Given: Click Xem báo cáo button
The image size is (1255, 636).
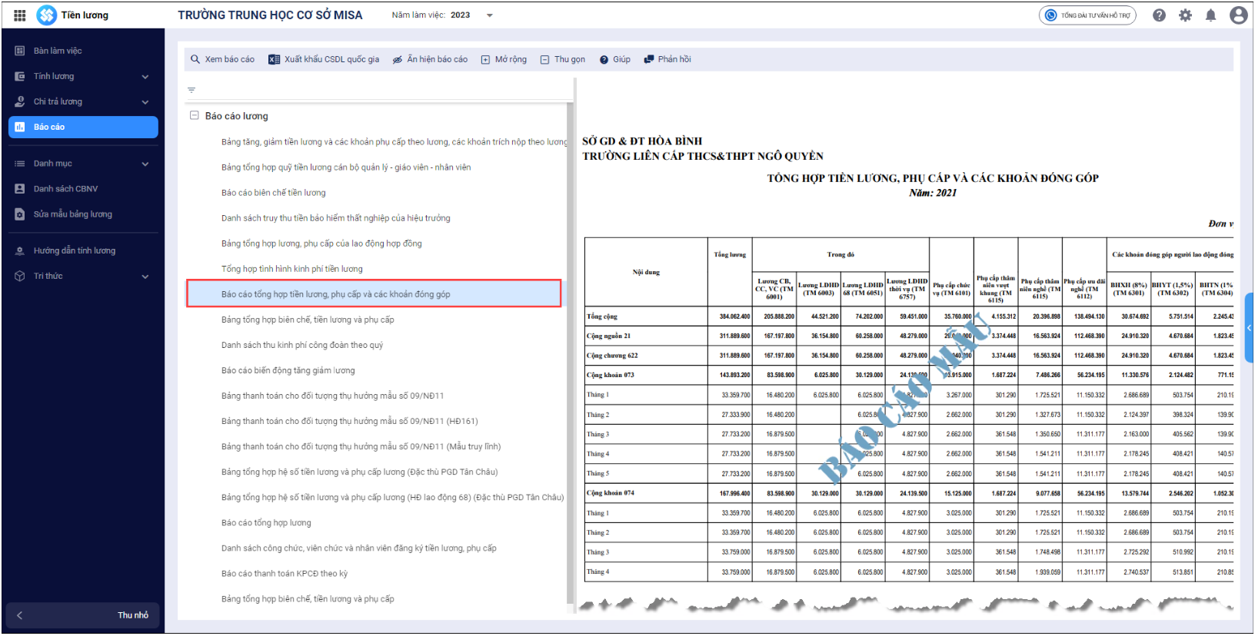Looking at the screenshot, I should (x=222, y=59).
